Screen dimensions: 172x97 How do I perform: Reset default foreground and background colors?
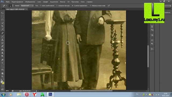coord(1,79)
